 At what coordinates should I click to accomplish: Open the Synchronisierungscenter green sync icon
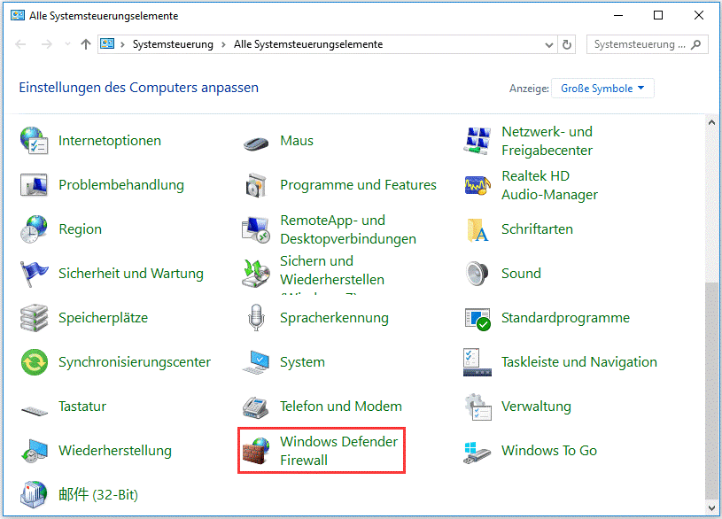(34, 362)
